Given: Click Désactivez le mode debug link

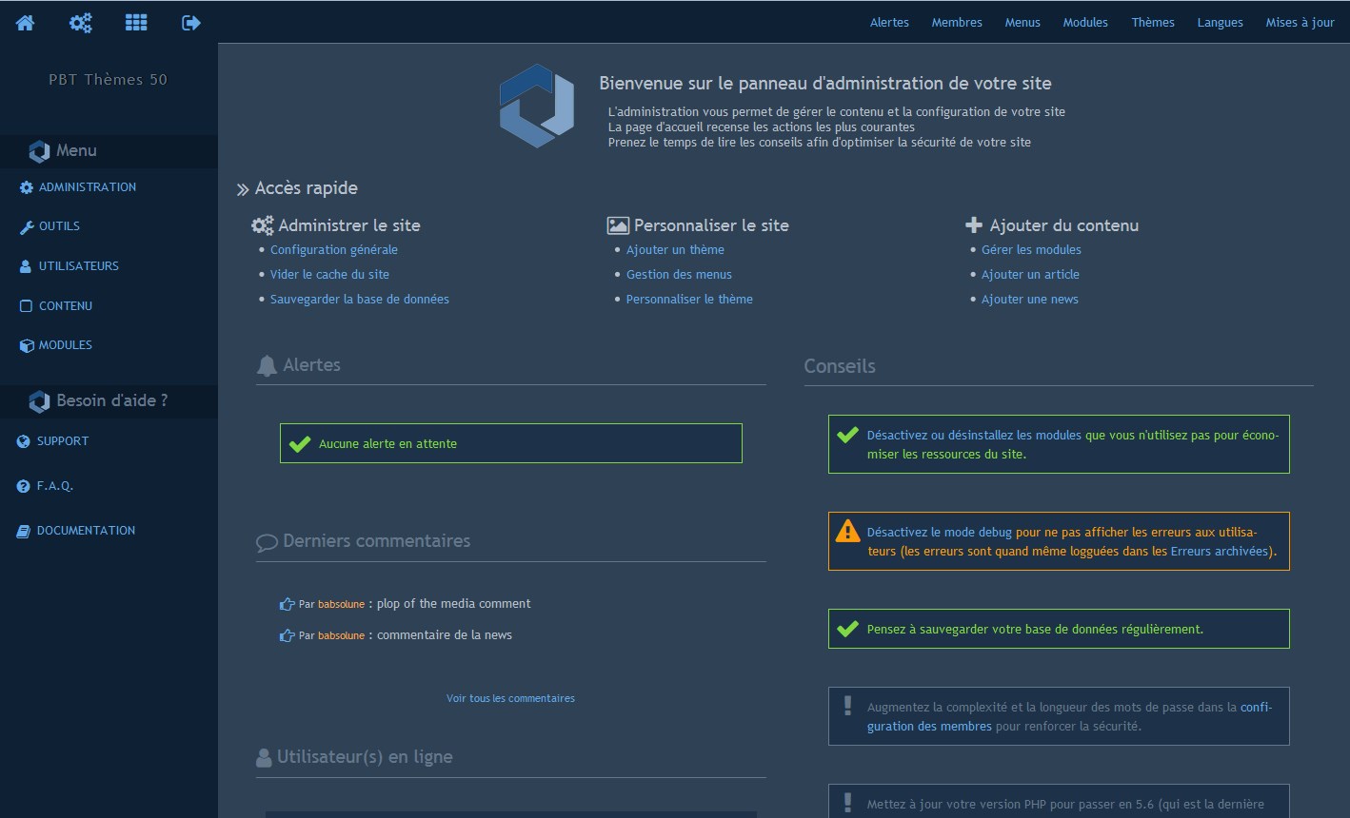Looking at the screenshot, I should point(940,533).
